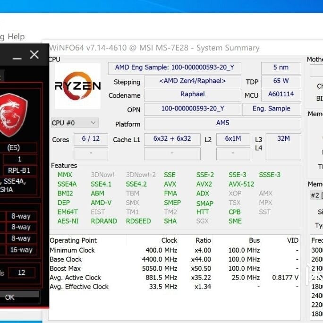Click the AMD Eng Sample CPU name field
This screenshot has height=323, width=323.
pyautogui.click(x=174, y=68)
